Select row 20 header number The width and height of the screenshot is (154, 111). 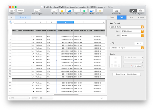pyautogui.click(x=10, y=92)
